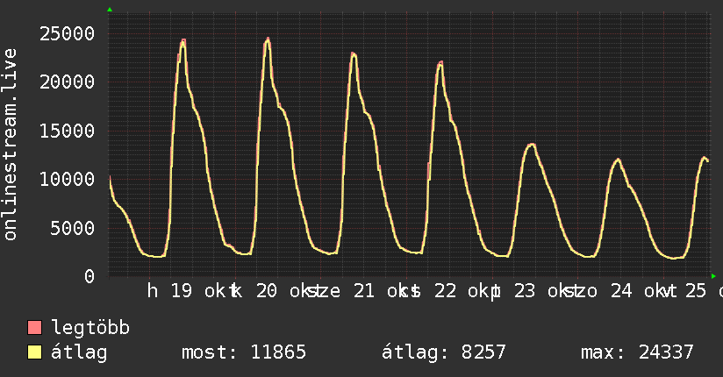Click the átlag: 8257 statistic
This screenshot has height=377, width=723.
coord(444,352)
